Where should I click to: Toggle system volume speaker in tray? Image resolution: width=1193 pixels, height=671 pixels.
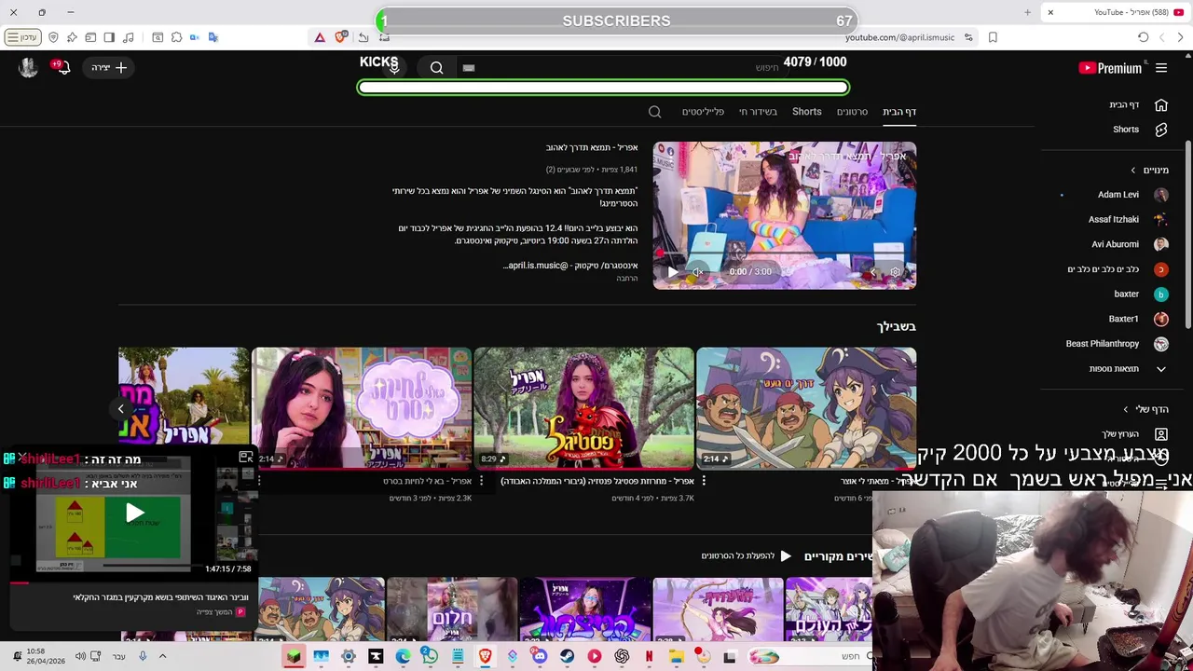(x=80, y=657)
